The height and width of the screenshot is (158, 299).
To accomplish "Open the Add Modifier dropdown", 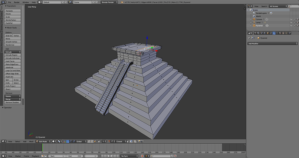I will click(x=273, y=44).
